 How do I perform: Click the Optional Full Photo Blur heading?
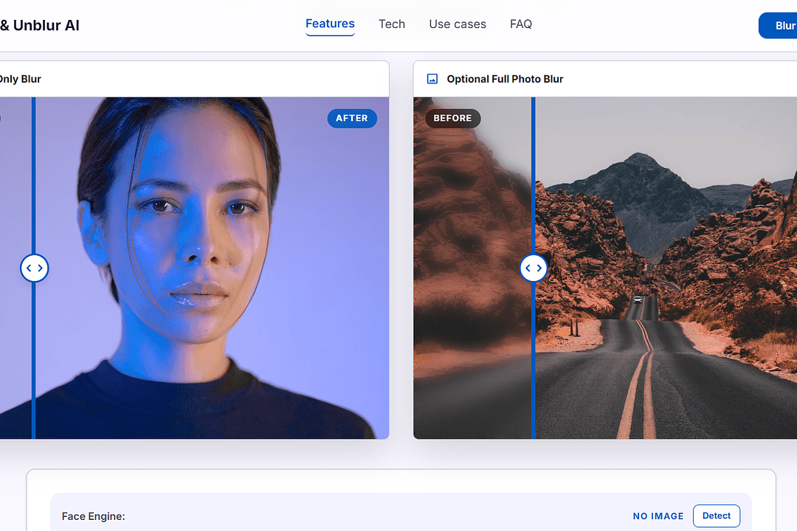[505, 79]
